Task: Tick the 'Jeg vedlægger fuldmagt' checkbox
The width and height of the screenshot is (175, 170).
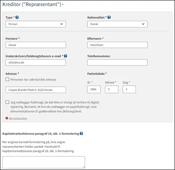Action: (x=7, y=102)
